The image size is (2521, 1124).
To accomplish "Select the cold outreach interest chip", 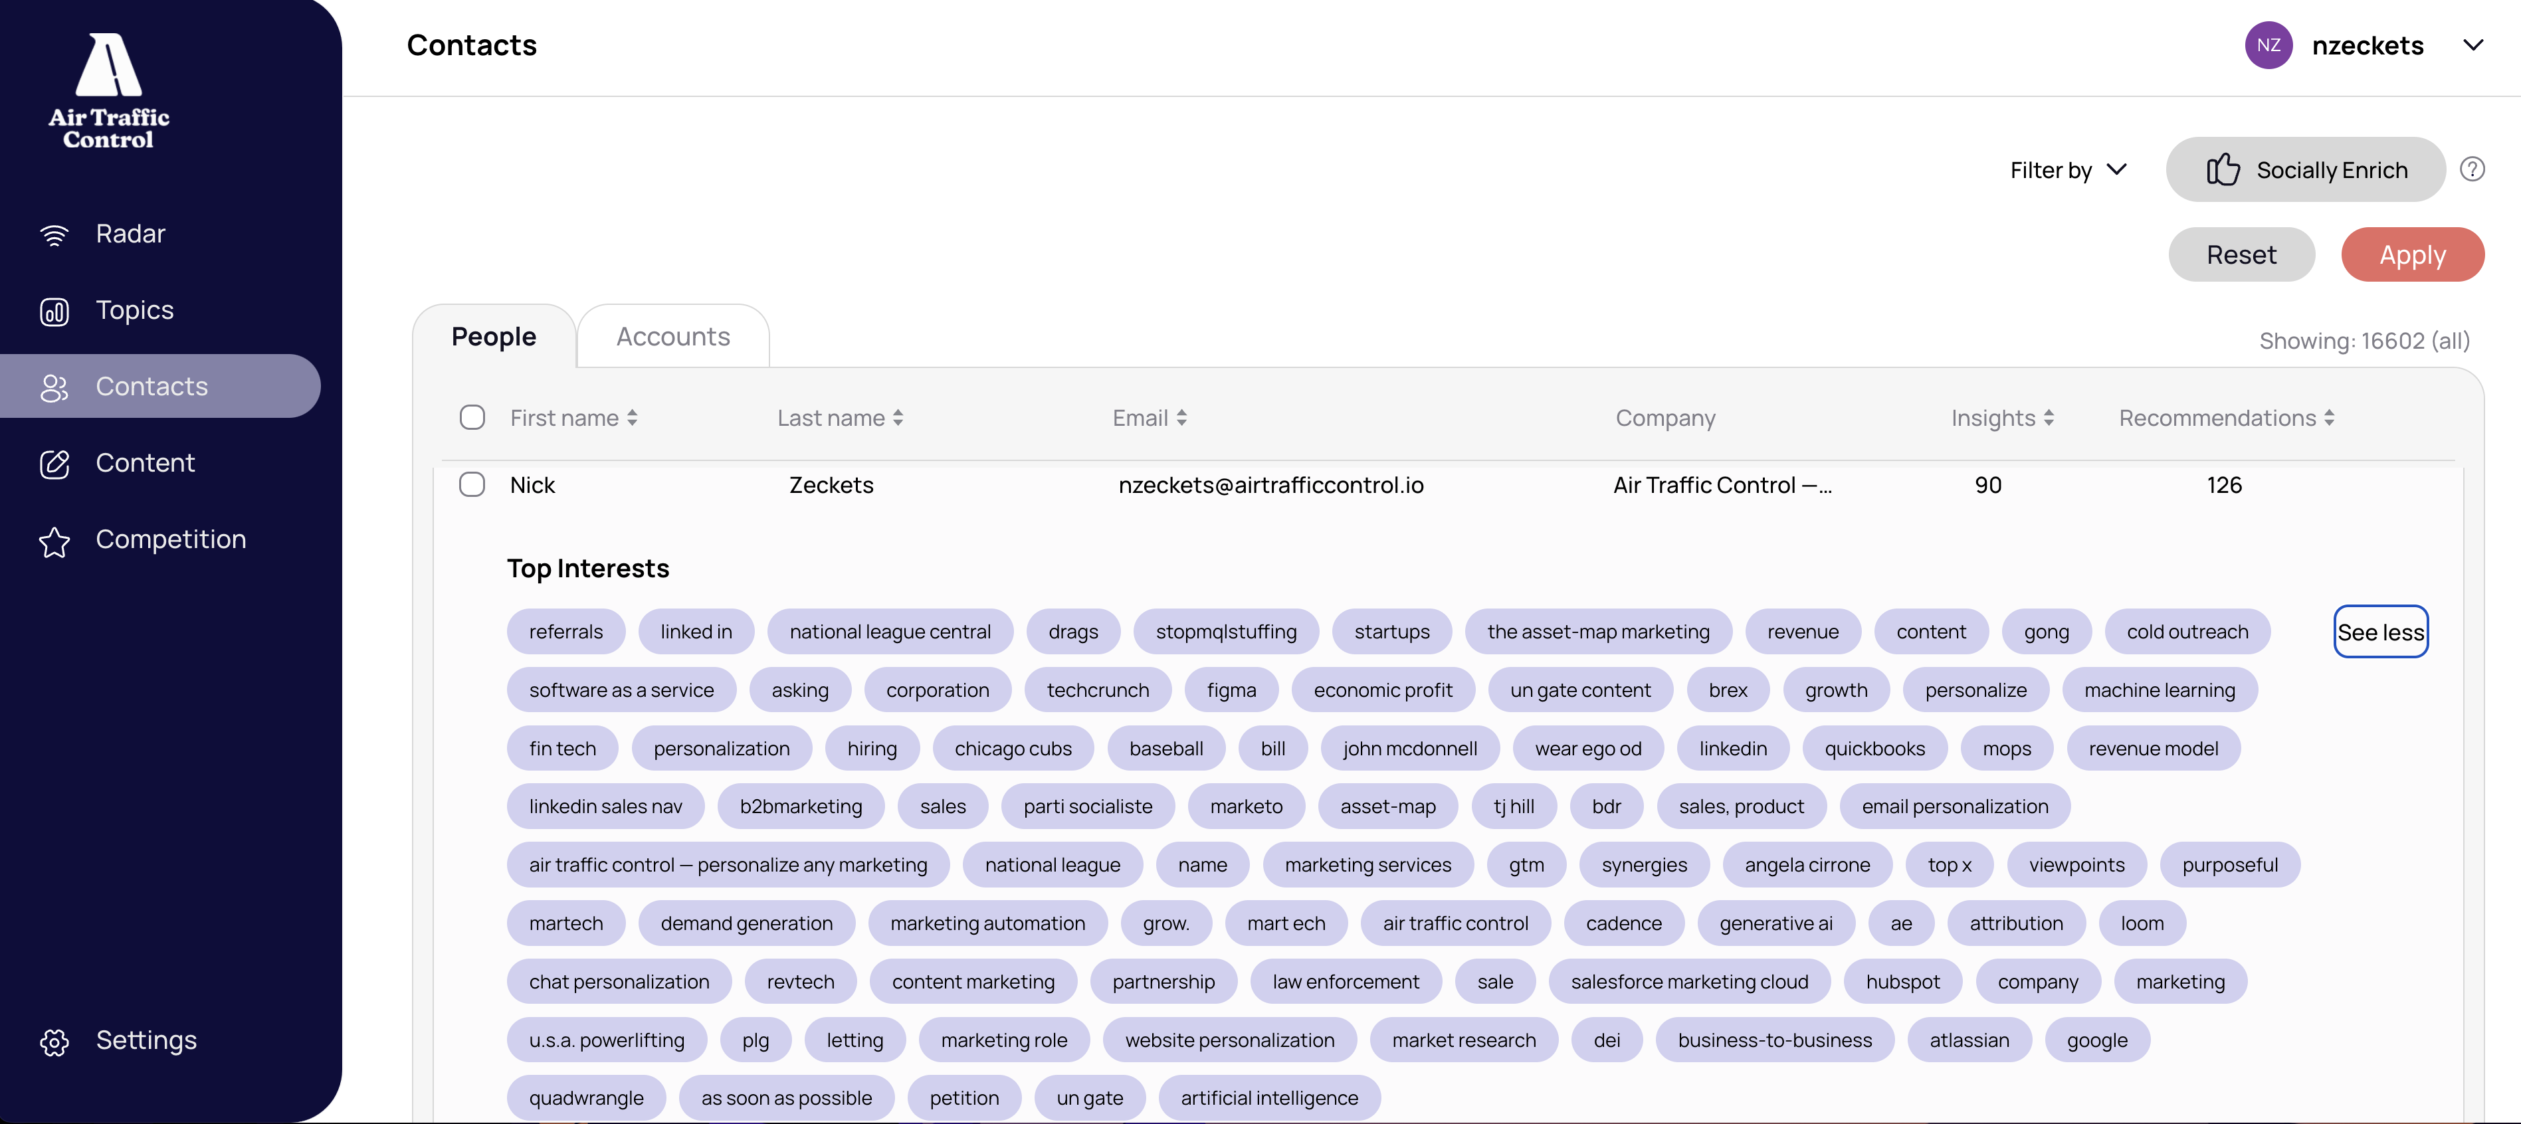I will tap(2187, 631).
